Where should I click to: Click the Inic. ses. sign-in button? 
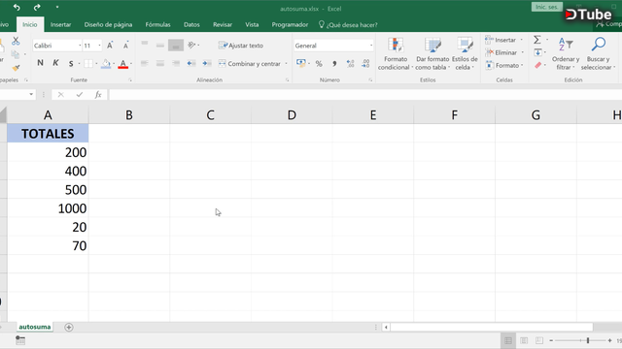point(546,7)
